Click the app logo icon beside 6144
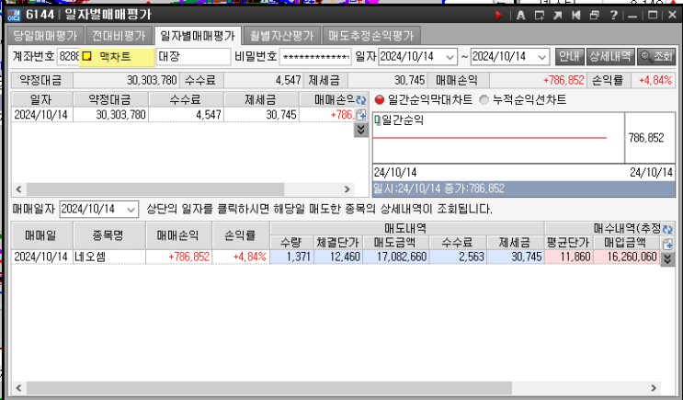 (x=14, y=16)
